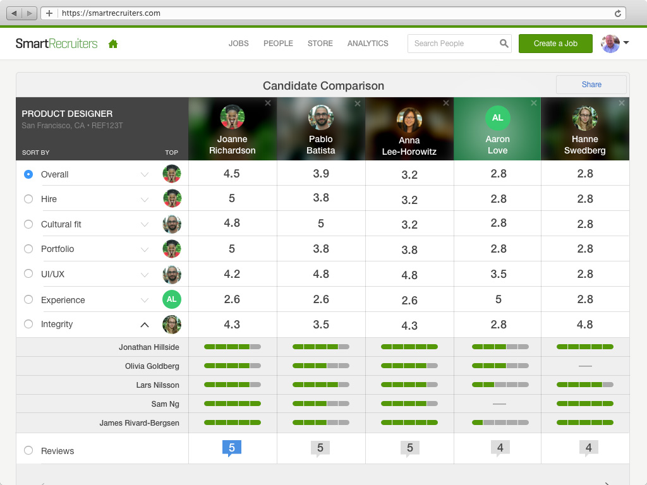Image resolution: width=647 pixels, height=485 pixels.
Task: Open Joanne Richardson's profile photo
Action: [x=233, y=117]
